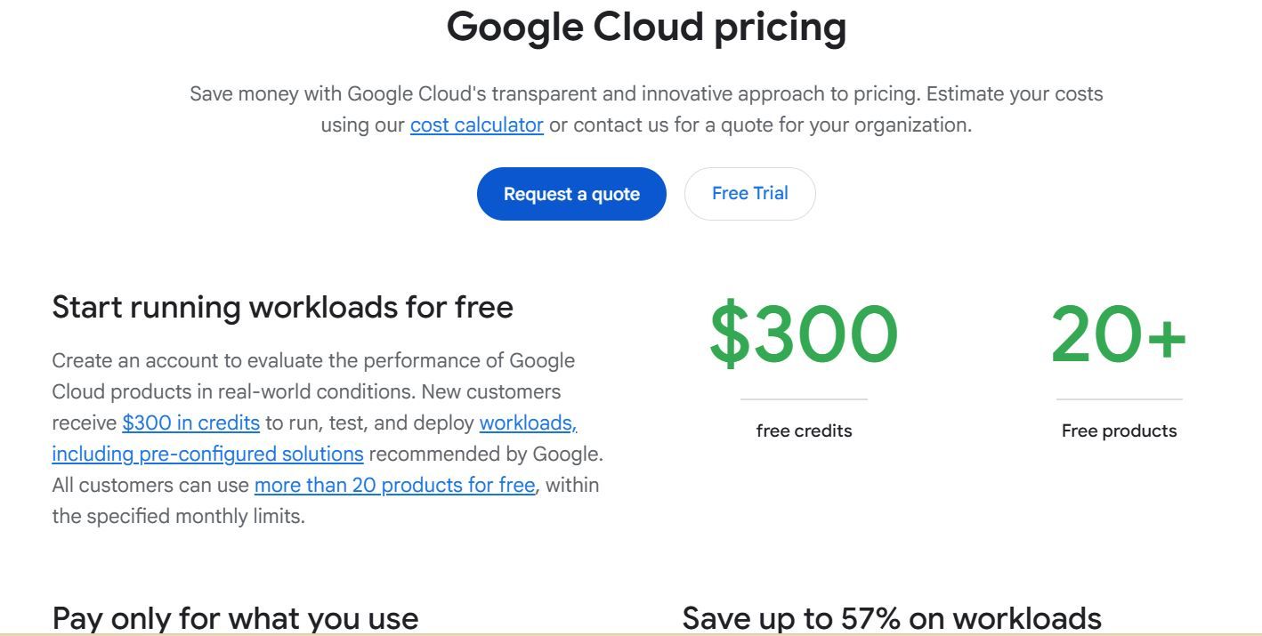Click more than 20 products for free link
The image size is (1262, 636).
[394, 485]
